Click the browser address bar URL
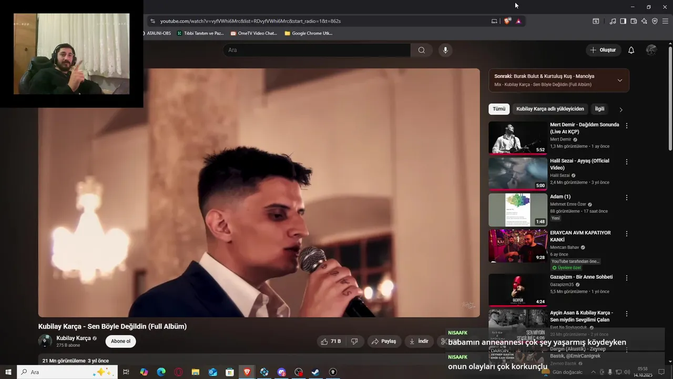Viewport: 673px width, 379px height. 250,21
